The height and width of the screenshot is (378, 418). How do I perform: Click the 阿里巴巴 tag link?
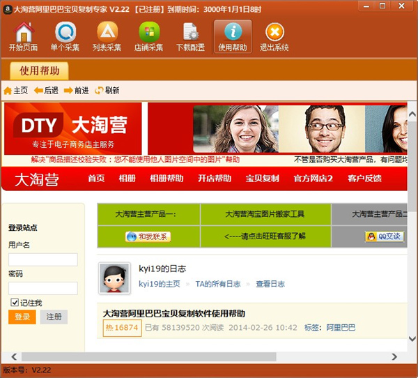(341, 328)
